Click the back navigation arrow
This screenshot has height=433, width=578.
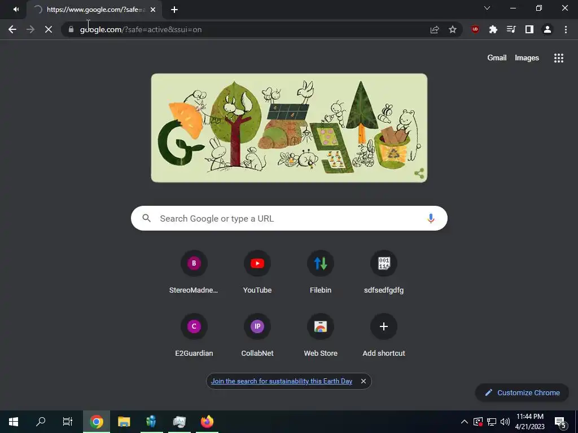[x=12, y=29]
